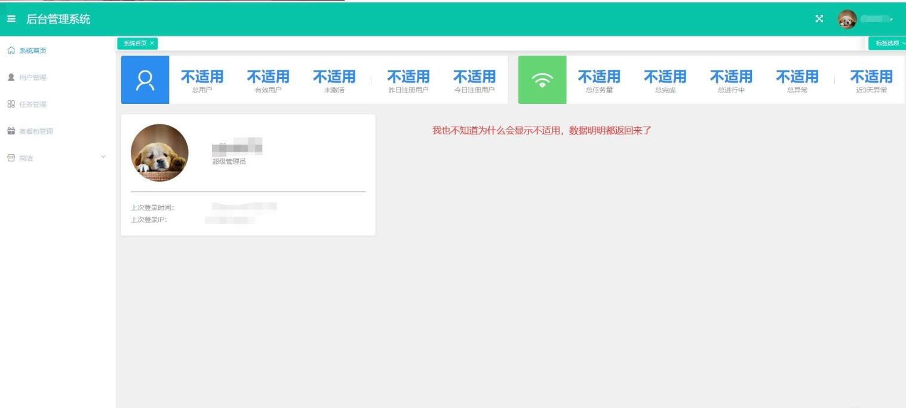Image resolution: width=906 pixels, height=408 pixels.
Task: Click the user icon beside 用户管理
Action: point(11,78)
